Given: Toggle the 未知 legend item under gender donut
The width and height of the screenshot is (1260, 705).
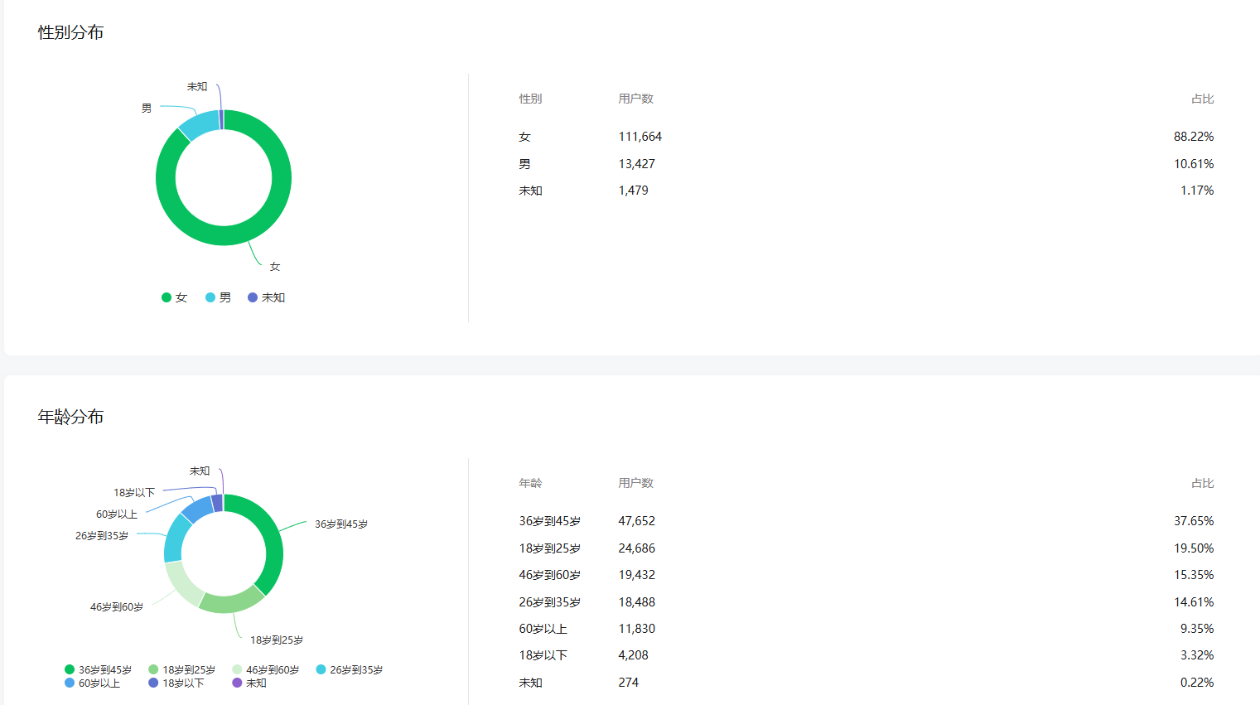Looking at the screenshot, I should pyautogui.click(x=266, y=297).
